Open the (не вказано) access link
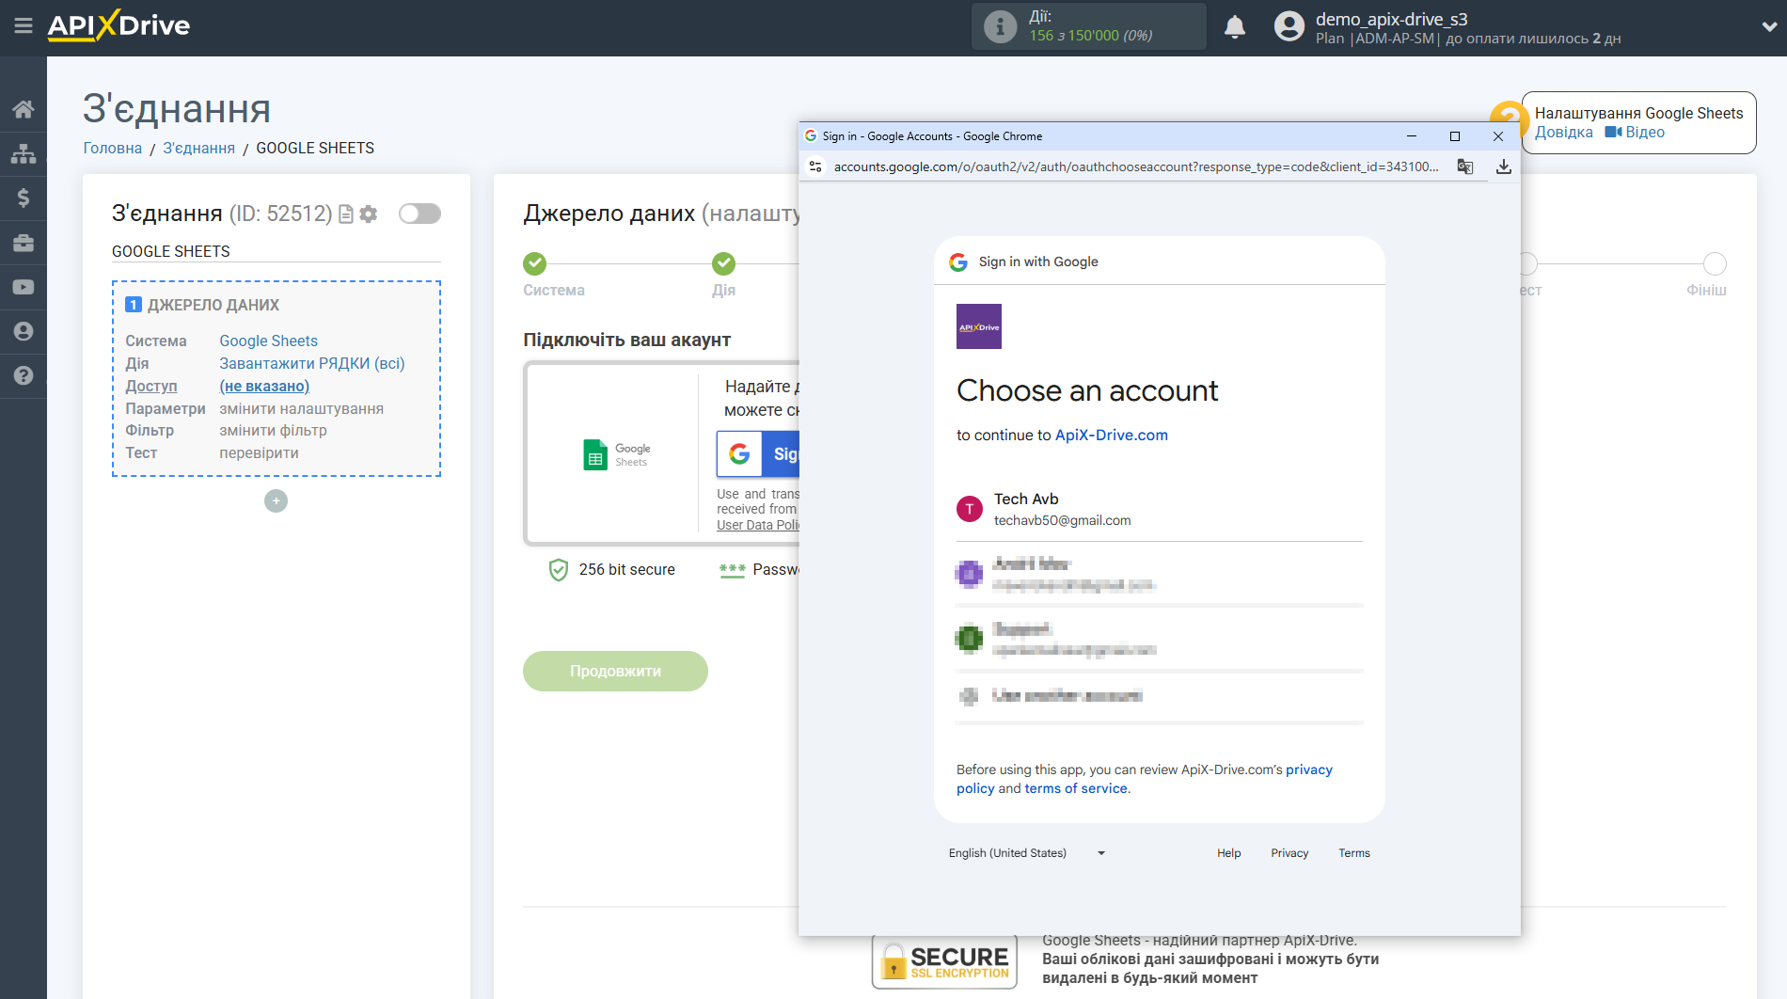1787x999 pixels. coord(264,386)
